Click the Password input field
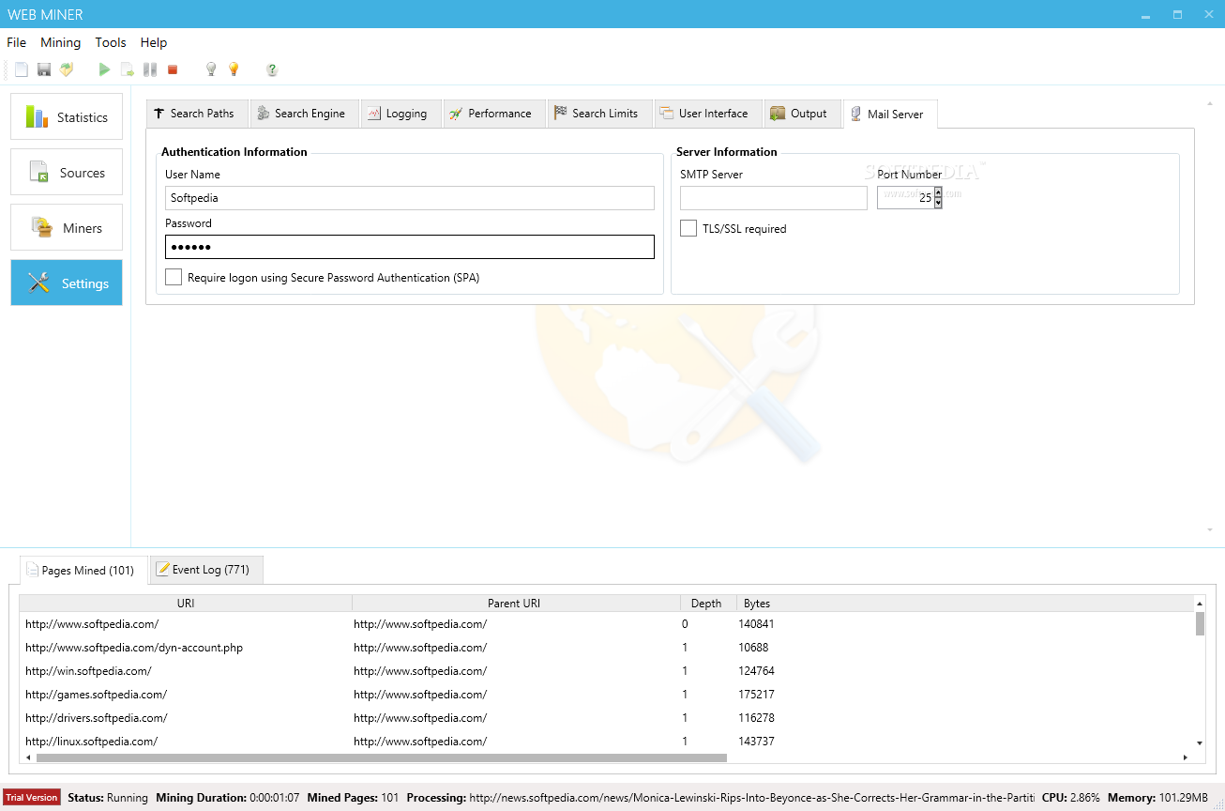Image resolution: width=1225 pixels, height=811 pixels. [x=410, y=247]
